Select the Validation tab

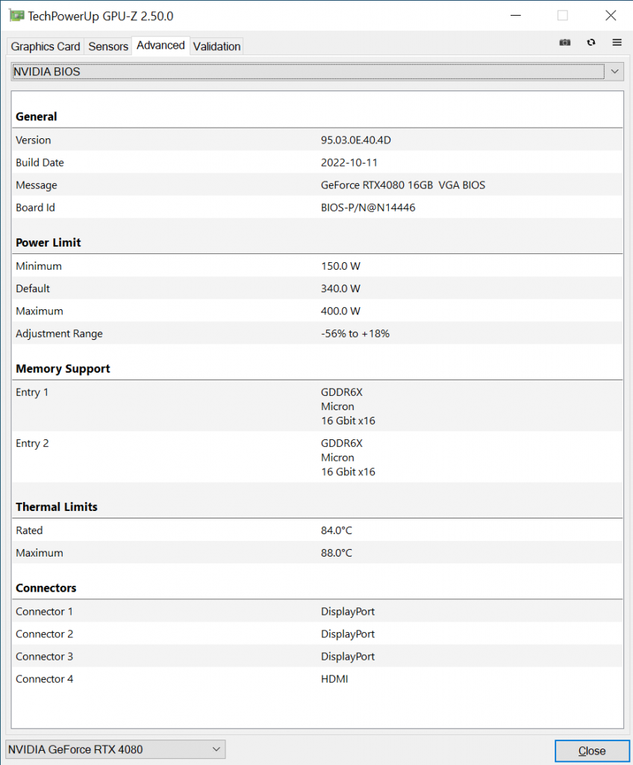click(216, 46)
